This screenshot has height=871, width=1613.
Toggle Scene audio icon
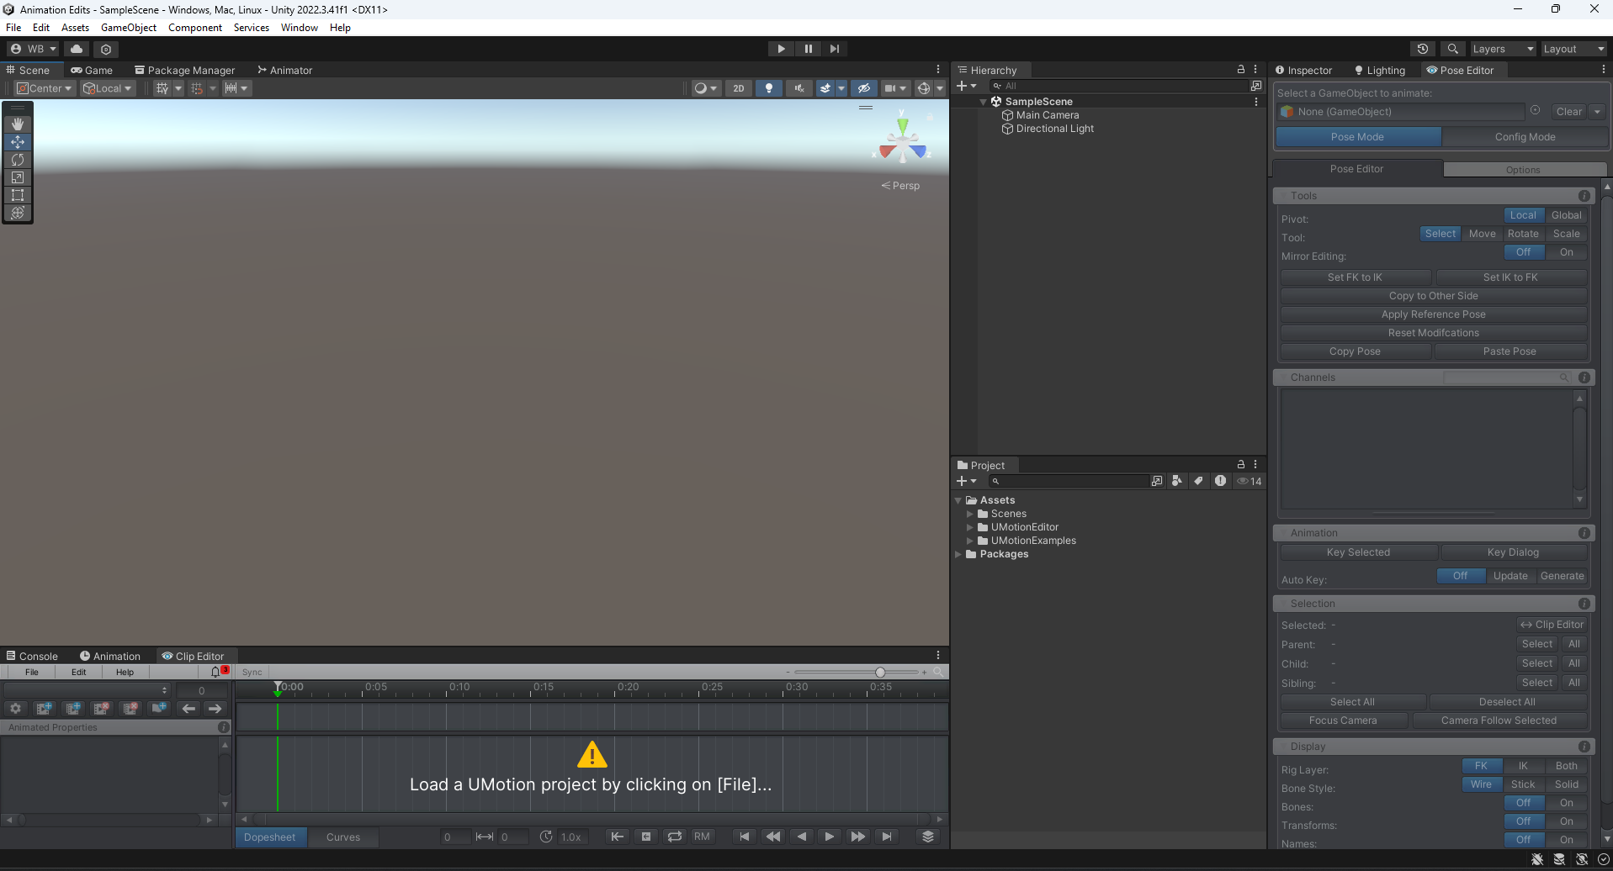[x=799, y=88]
